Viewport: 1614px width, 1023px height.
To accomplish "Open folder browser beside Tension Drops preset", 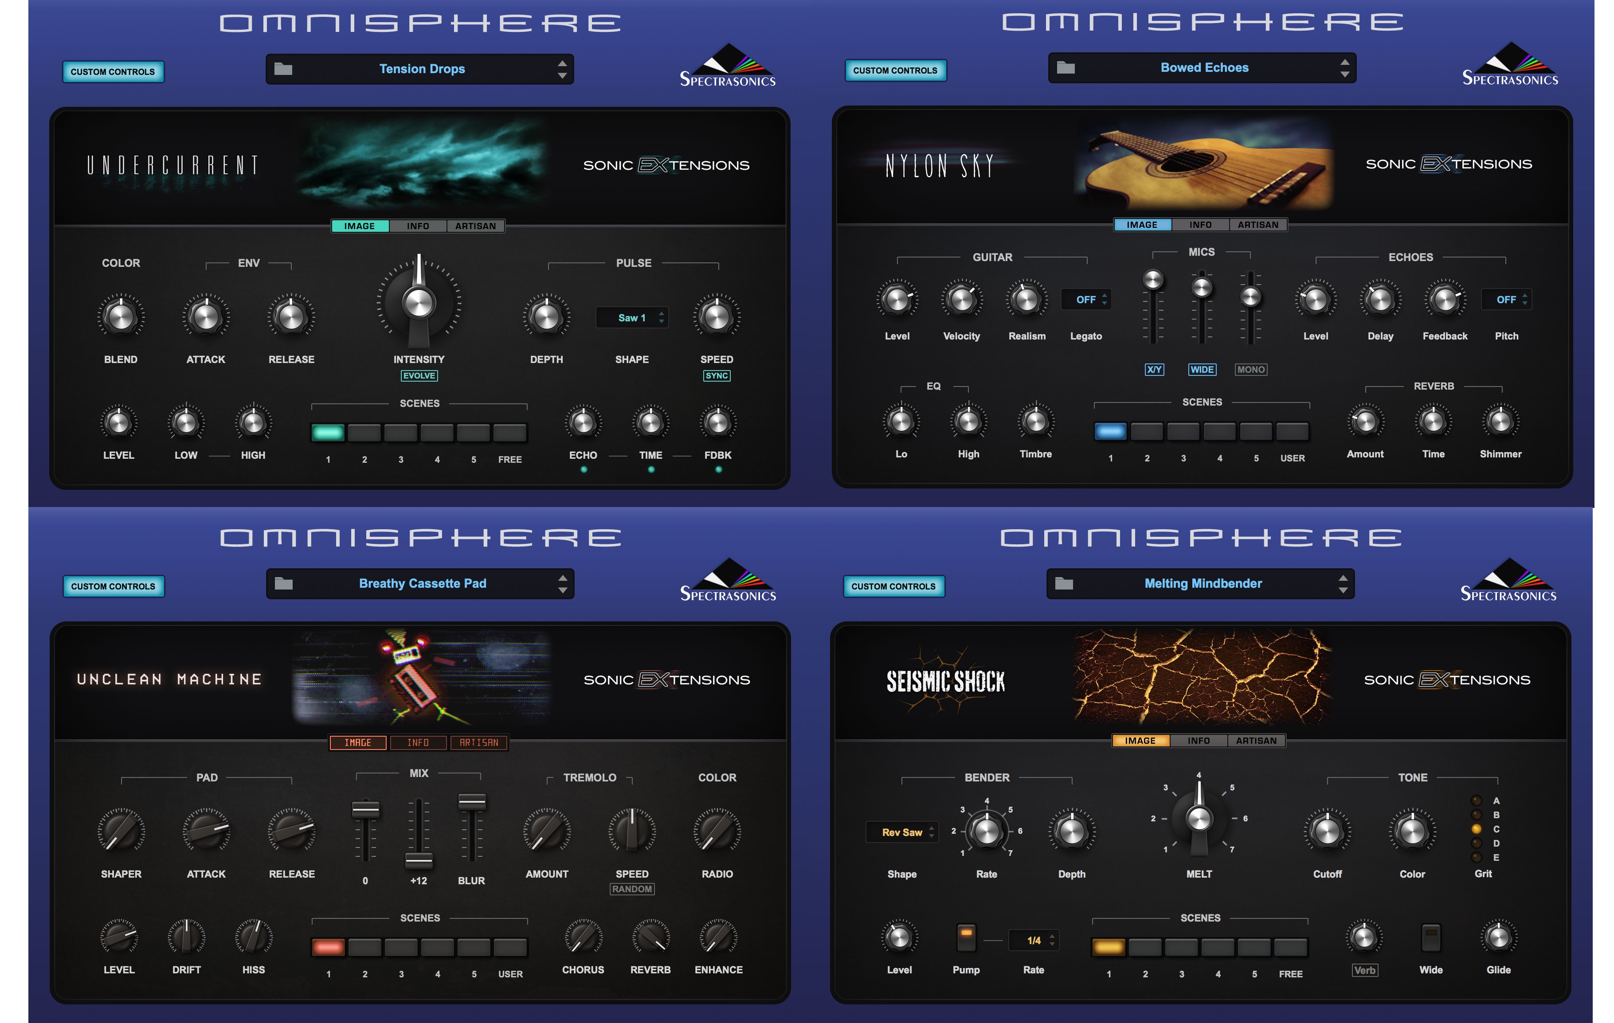I will click(283, 69).
